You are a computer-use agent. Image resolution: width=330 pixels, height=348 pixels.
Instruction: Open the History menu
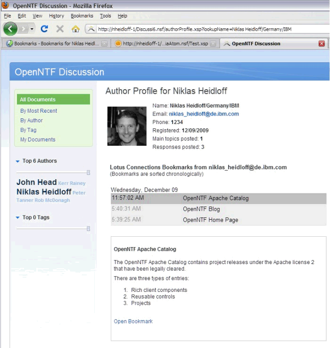[x=57, y=16]
